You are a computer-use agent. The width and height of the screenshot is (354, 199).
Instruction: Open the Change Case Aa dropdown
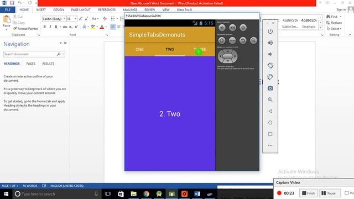pos(95,19)
